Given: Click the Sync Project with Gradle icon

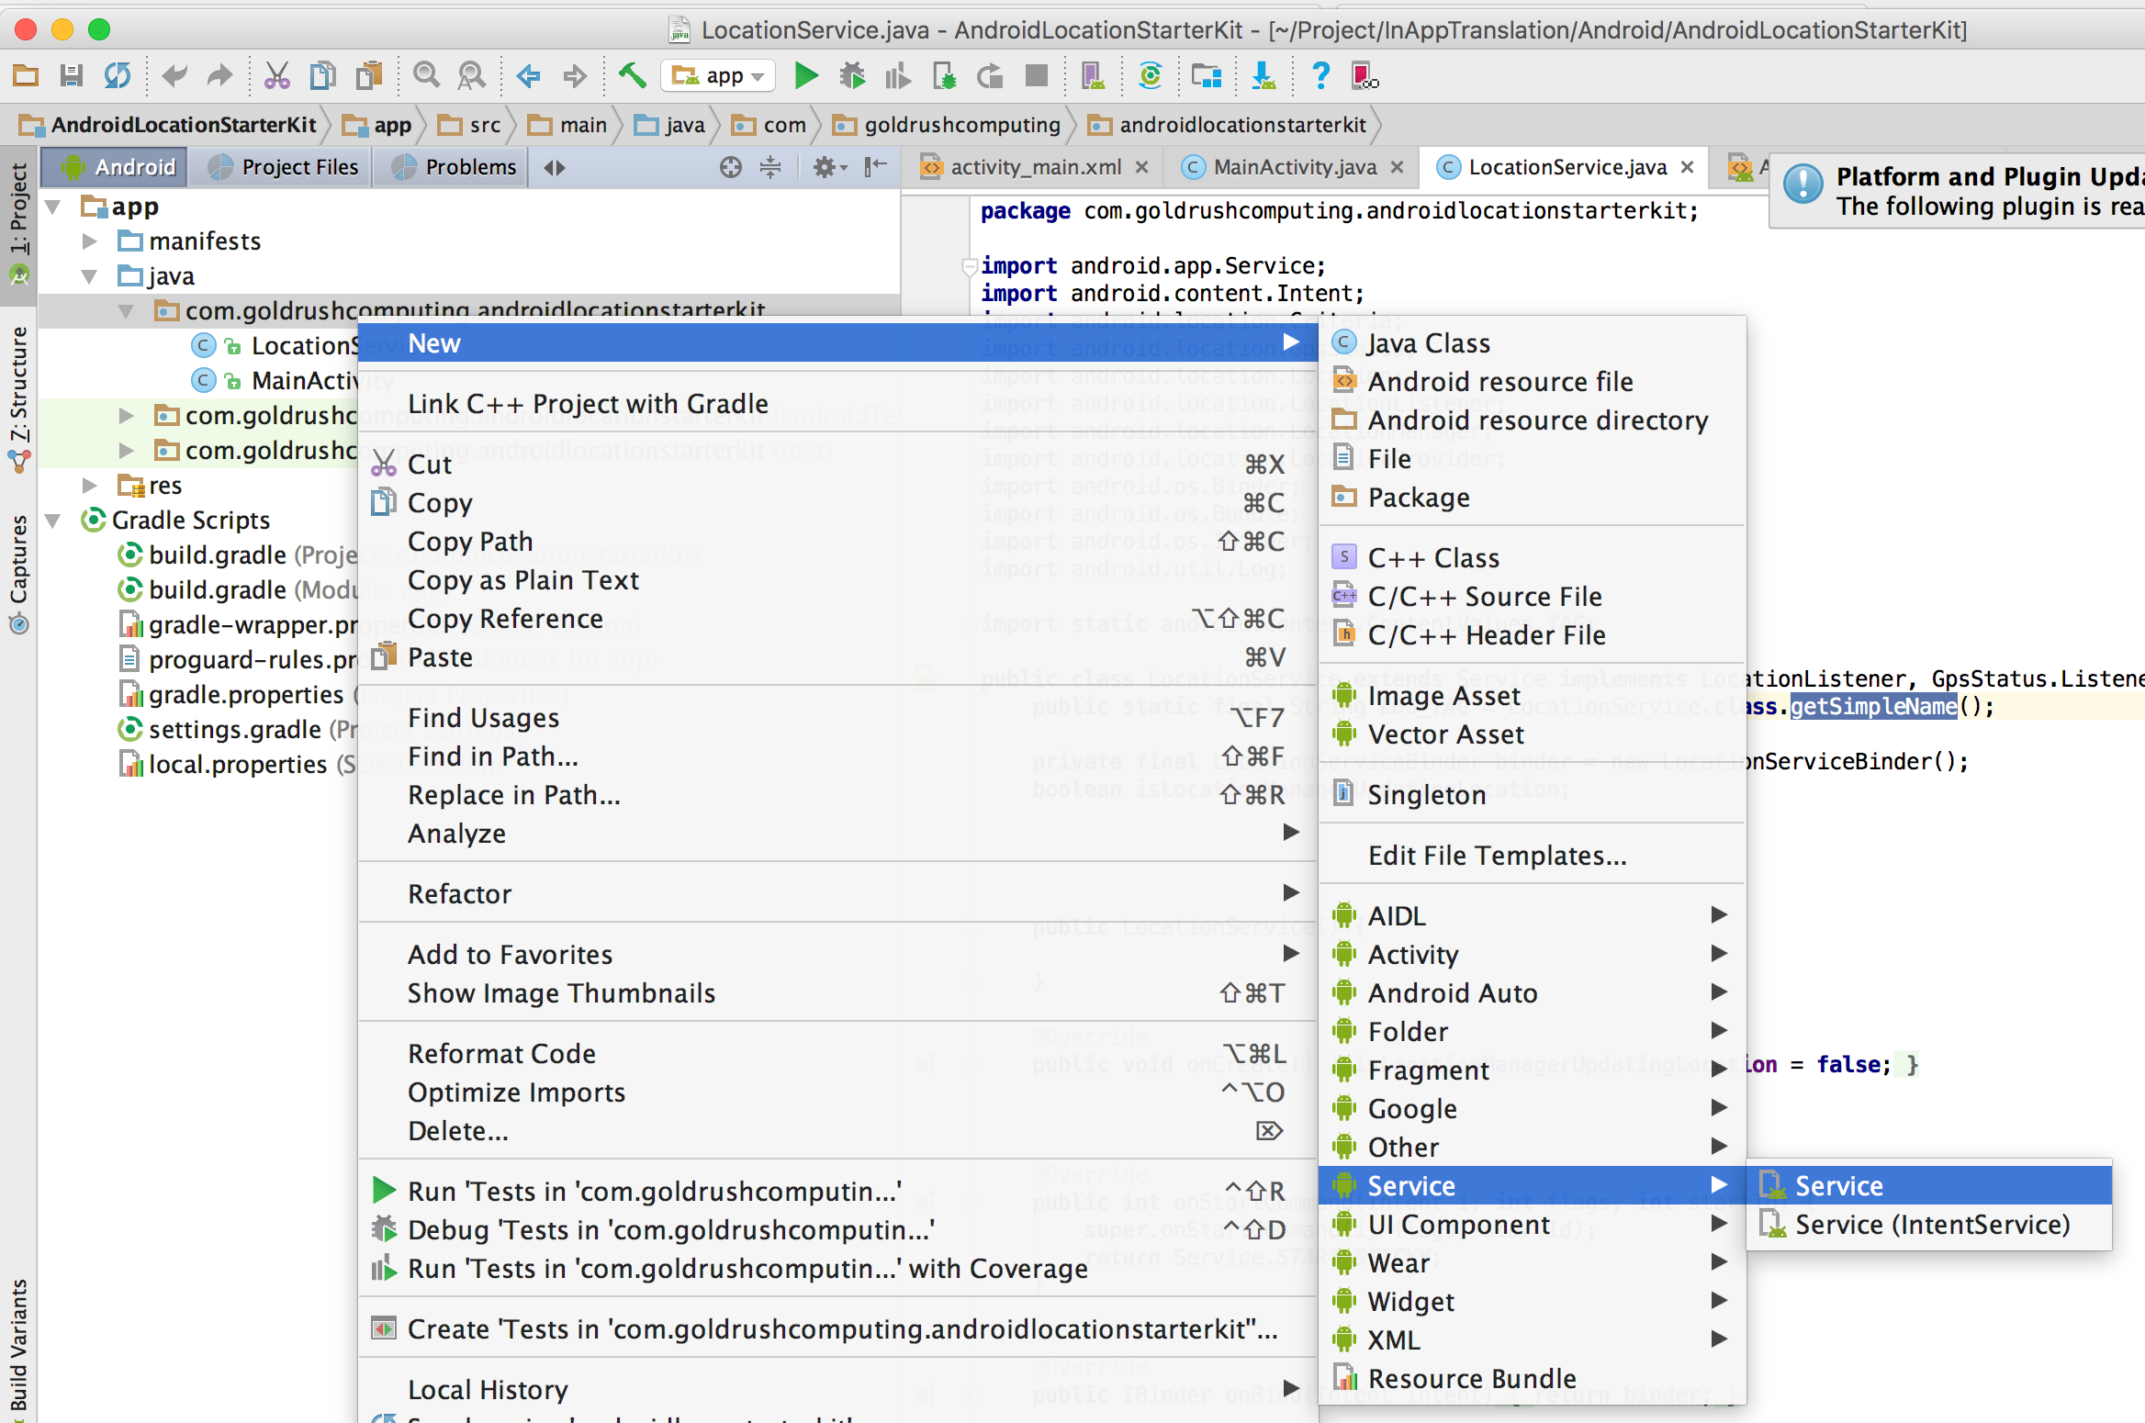Looking at the screenshot, I should (1150, 75).
